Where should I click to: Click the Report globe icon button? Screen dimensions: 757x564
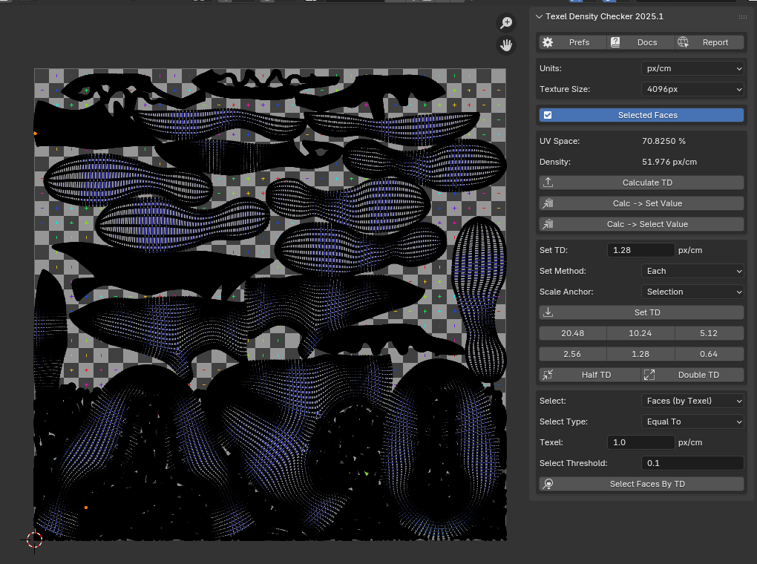[x=683, y=42]
